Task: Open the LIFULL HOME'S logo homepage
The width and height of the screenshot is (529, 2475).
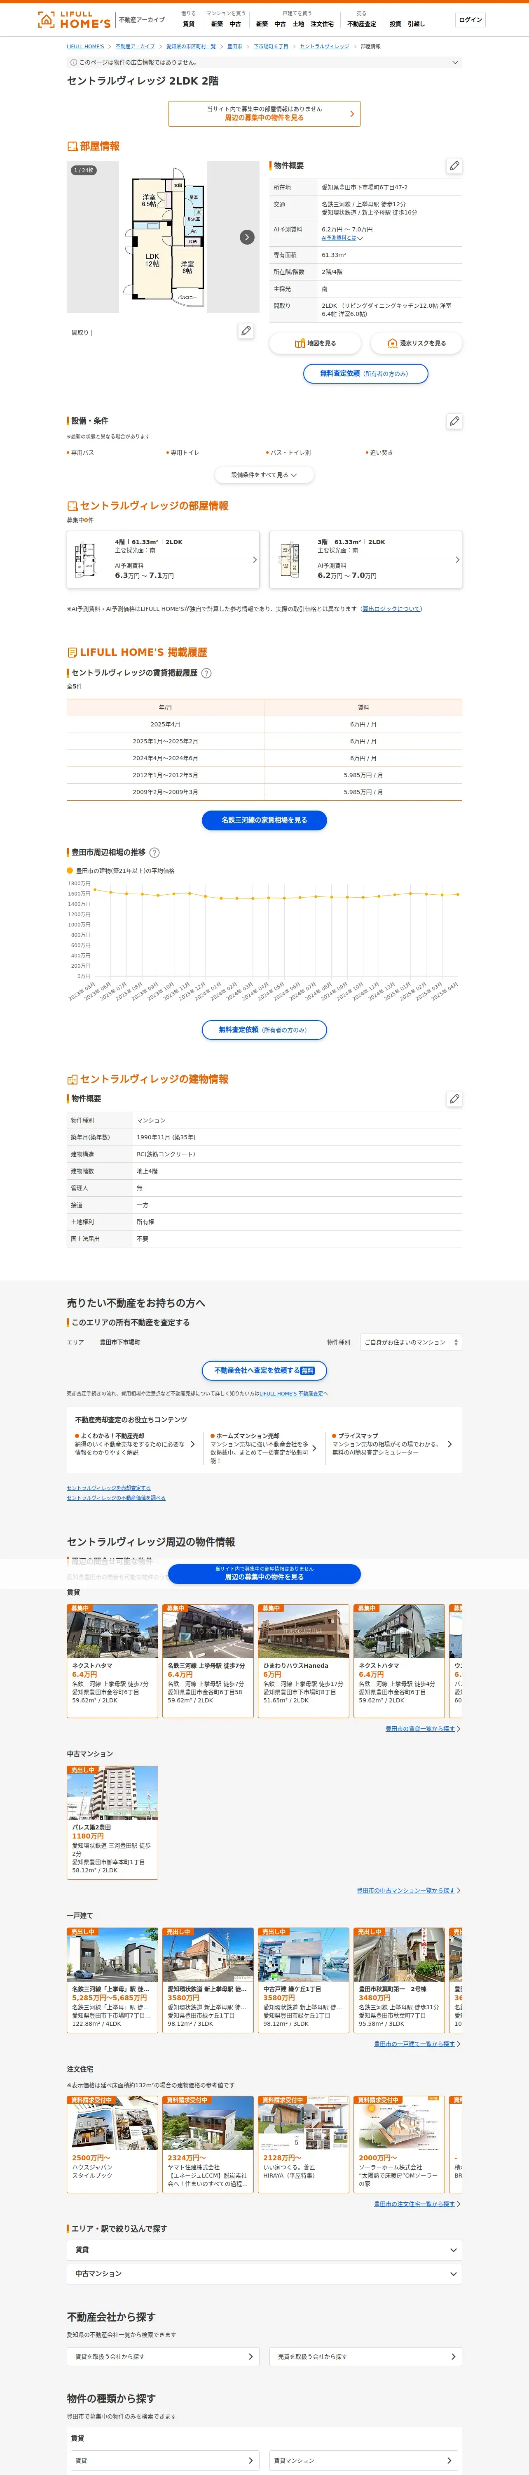Action: pyautogui.click(x=74, y=19)
